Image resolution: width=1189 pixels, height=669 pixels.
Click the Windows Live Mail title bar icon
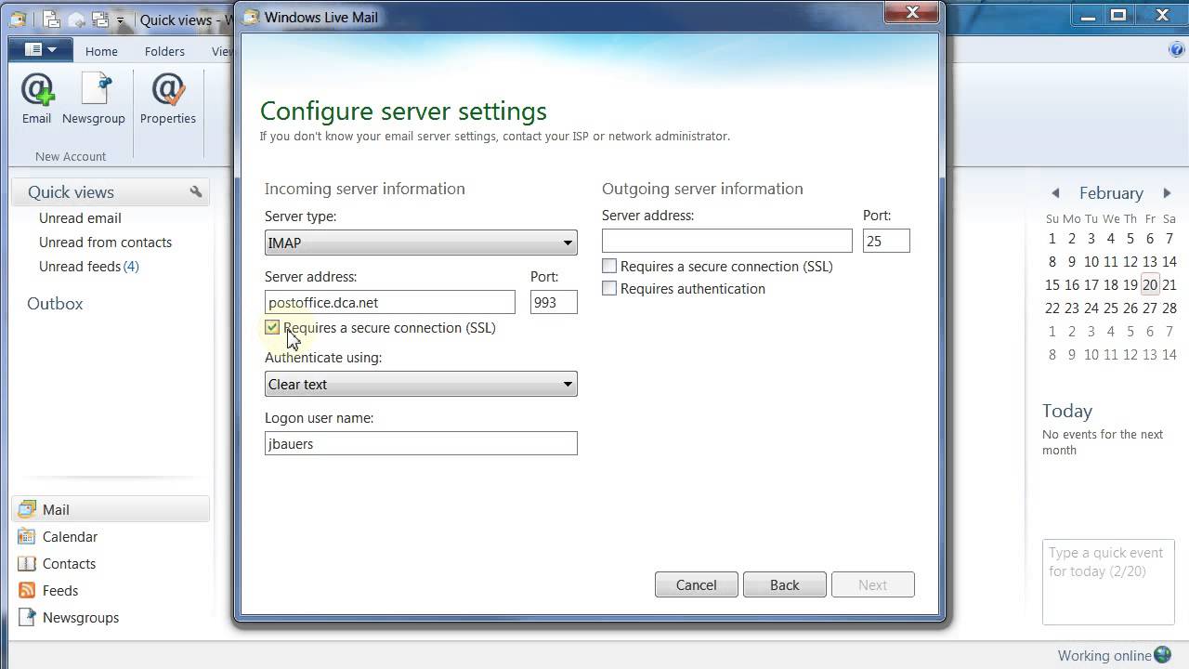point(18,19)
